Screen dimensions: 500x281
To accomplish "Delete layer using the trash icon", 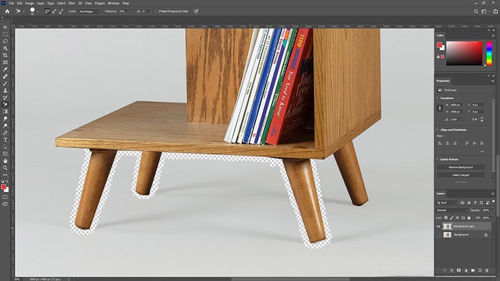I will coord(485,269).
